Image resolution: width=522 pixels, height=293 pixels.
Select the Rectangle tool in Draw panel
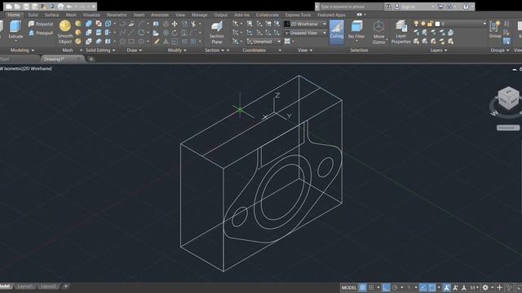point(131,42)
